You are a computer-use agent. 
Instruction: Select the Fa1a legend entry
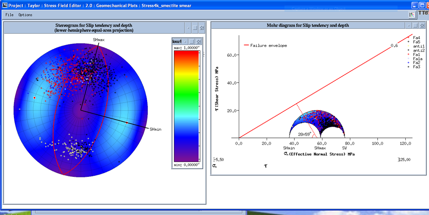[415, 59]
